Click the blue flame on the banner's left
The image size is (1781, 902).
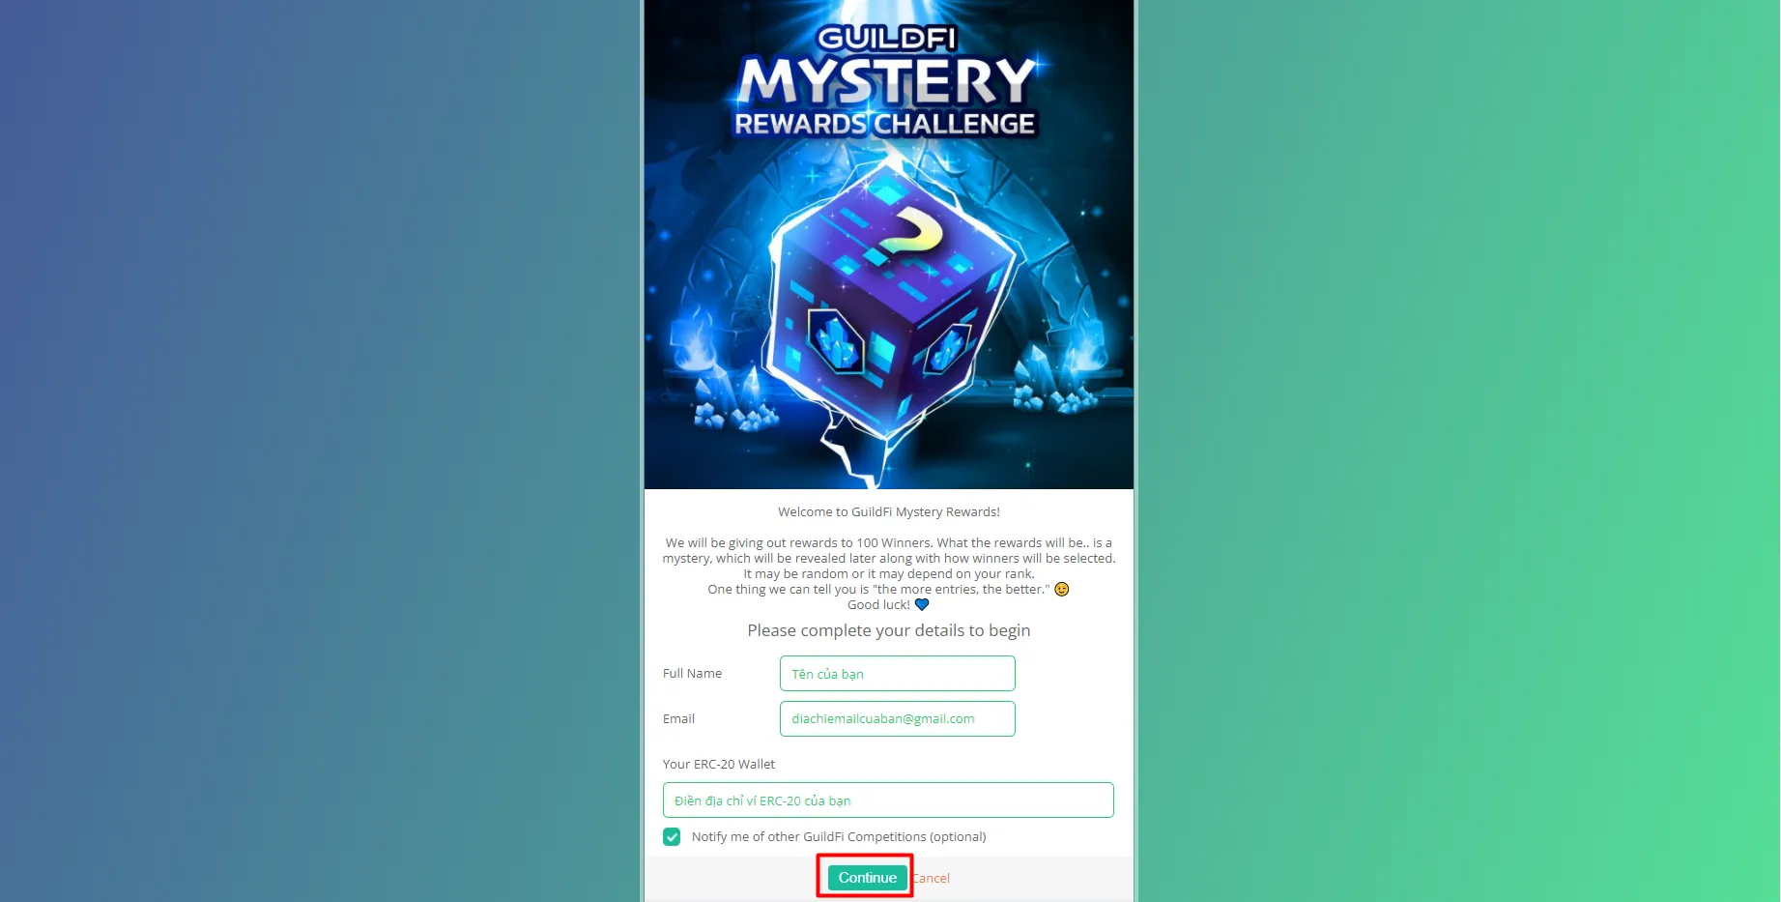[x=693, y=335]
